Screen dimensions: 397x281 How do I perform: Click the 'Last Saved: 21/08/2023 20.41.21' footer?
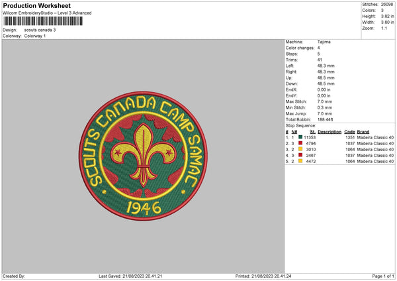(x=130, y=276)
